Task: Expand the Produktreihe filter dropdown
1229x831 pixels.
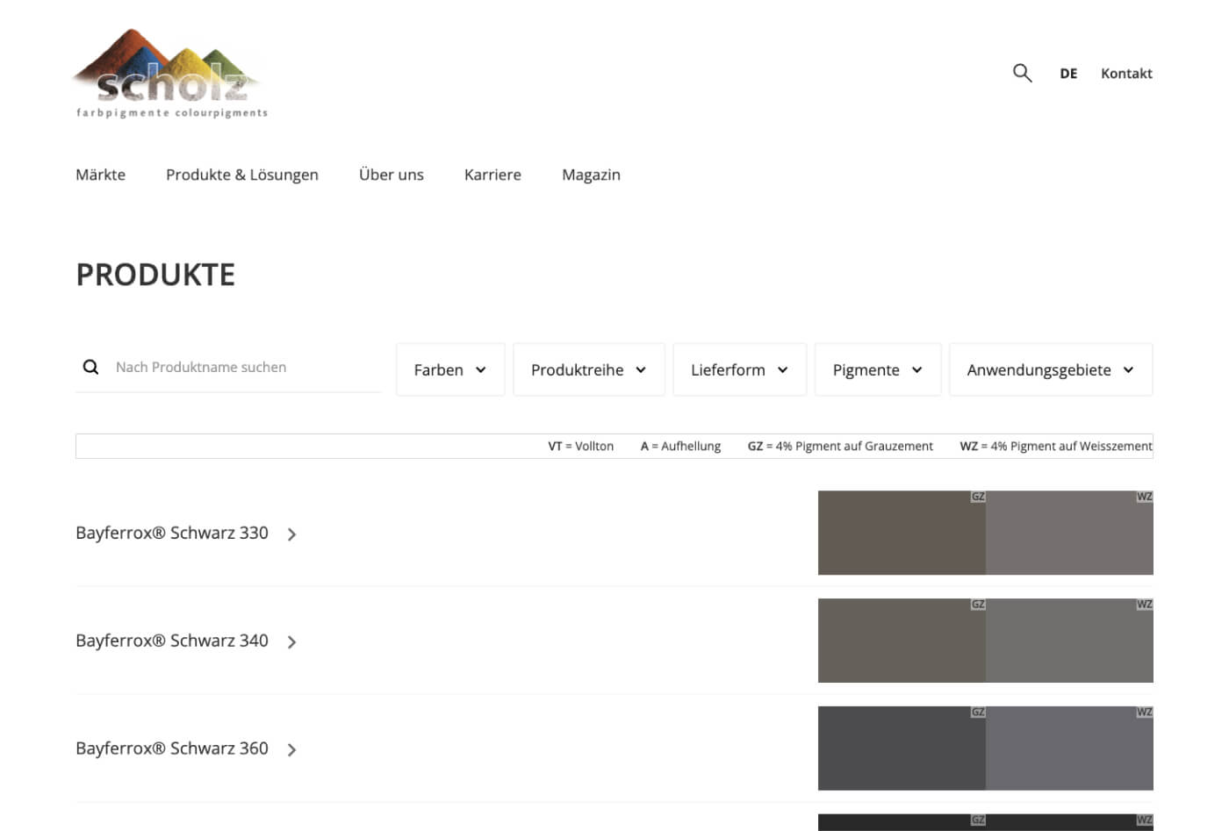Action: [x=589, y=369]
